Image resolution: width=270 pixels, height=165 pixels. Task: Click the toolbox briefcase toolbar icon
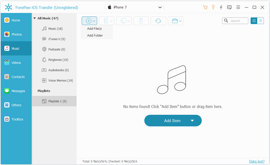coord(174,21)
